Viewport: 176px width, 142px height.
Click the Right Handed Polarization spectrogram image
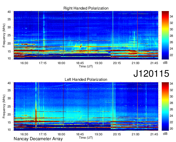click(x=86, y=35)
